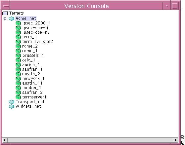Click the Acme_net cloud icon
Screen dimensions: 185x145
coord(12,18)
